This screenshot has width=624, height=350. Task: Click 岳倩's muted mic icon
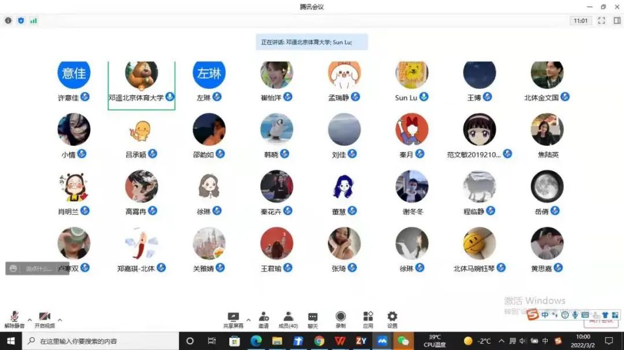(555, 210)
